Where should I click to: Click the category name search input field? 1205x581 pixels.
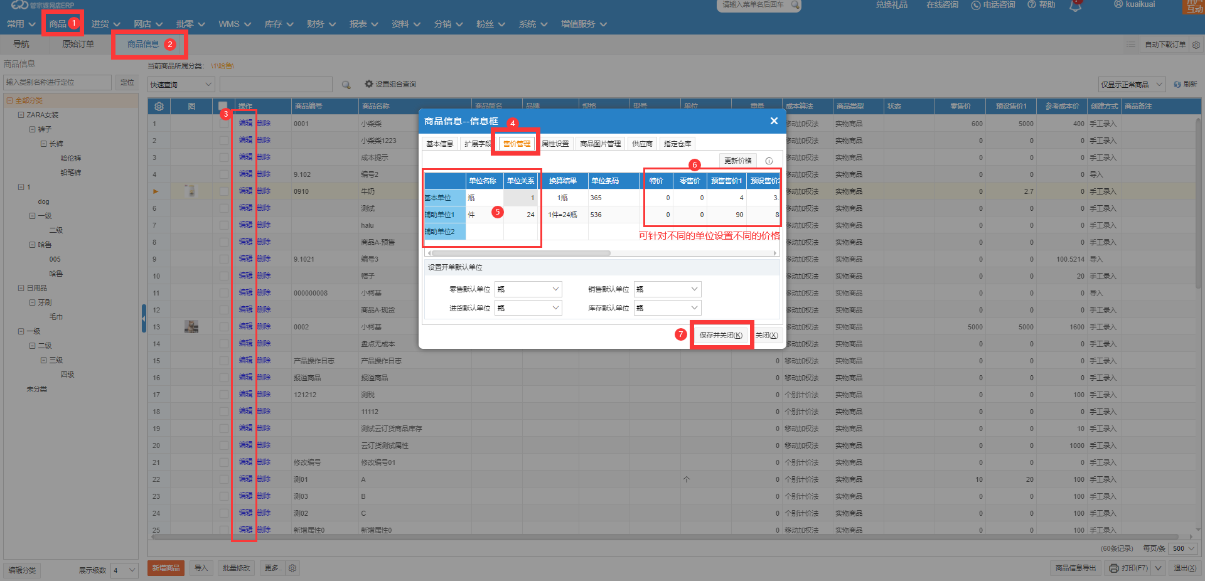[x=57, y=82]
